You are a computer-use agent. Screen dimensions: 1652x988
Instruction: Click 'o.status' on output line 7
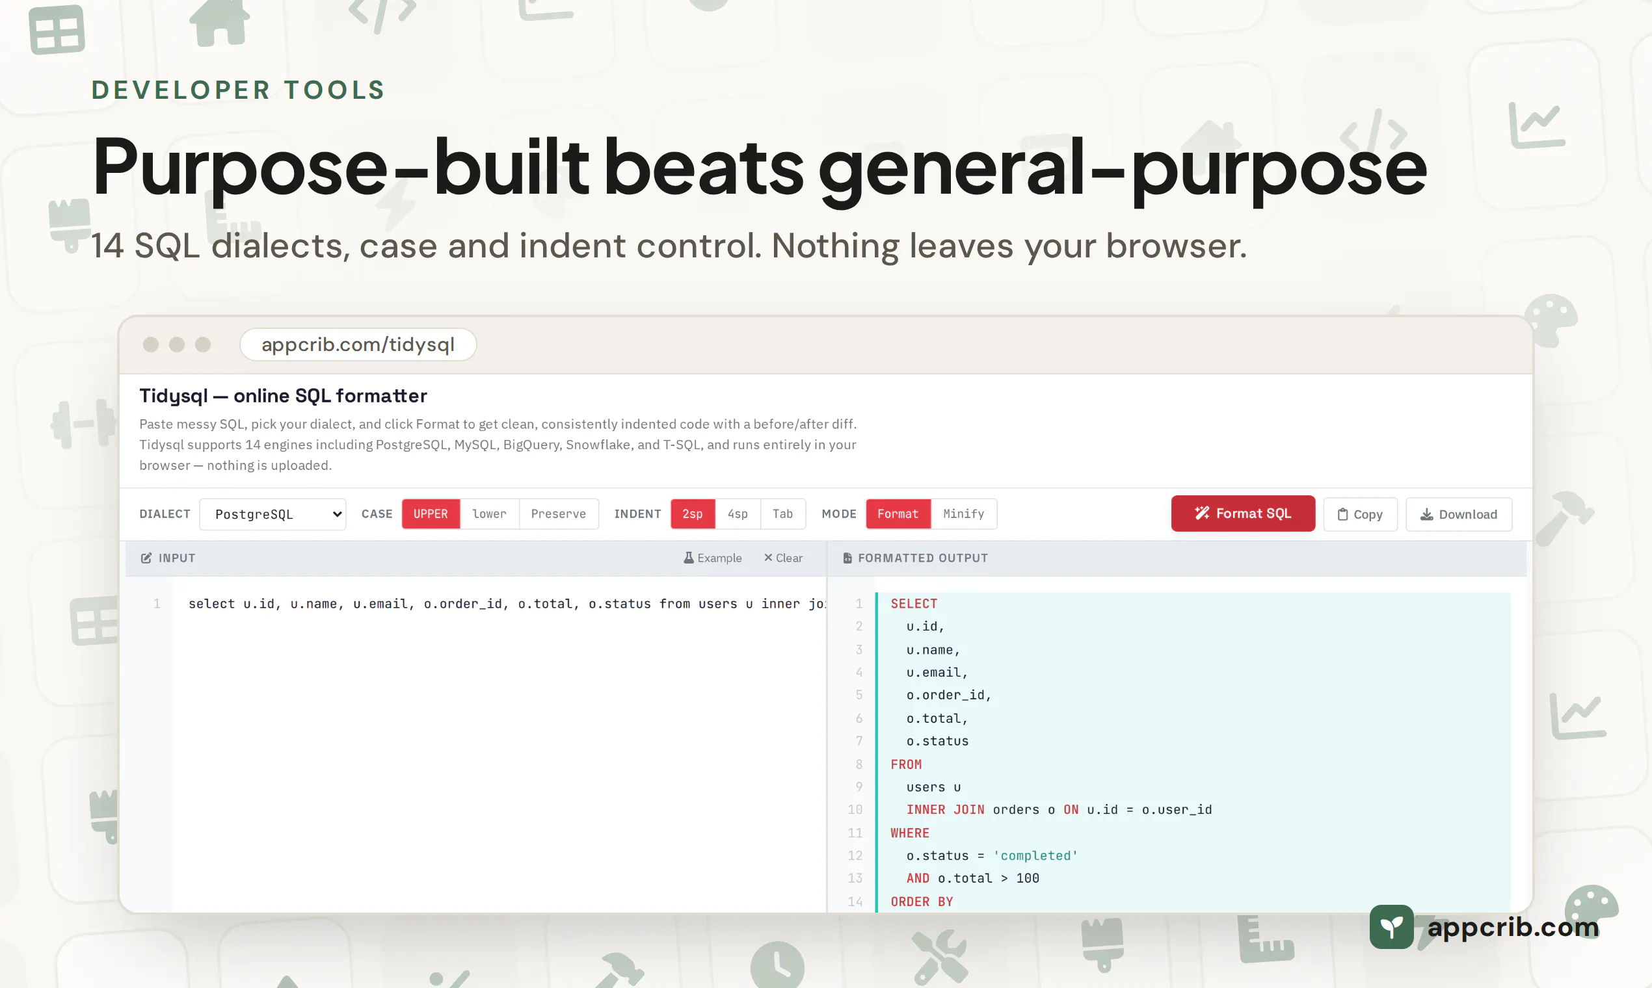click(937, 741)
